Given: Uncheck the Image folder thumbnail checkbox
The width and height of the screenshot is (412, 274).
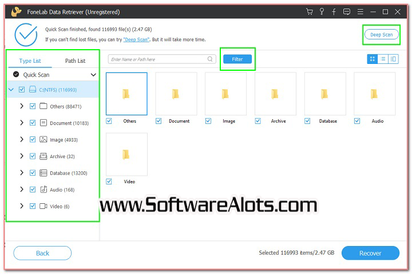Looking at the screenshot, I should click(208, 121).
